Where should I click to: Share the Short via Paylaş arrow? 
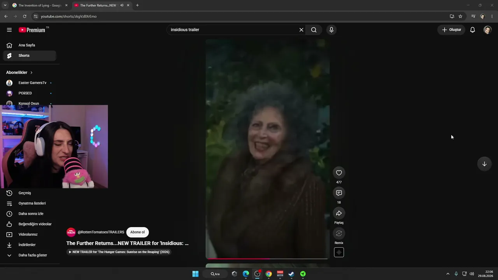click(339, 213)
